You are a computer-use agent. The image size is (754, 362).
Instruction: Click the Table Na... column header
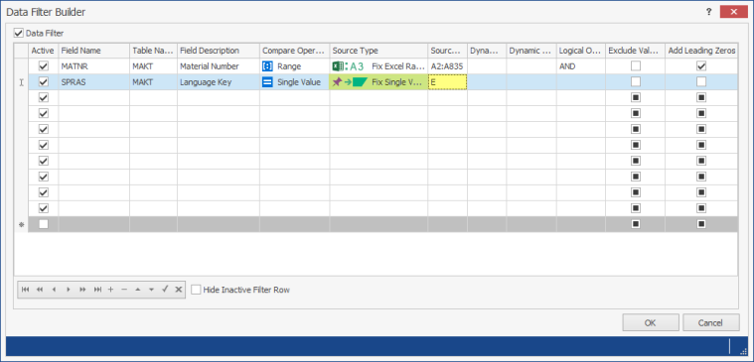point(153,51)
